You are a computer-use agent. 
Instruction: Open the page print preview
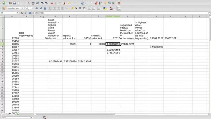[x=37, y=3]
